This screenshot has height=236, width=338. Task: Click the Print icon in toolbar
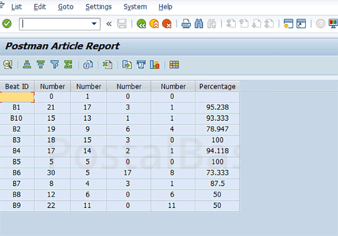pos(186,24)
